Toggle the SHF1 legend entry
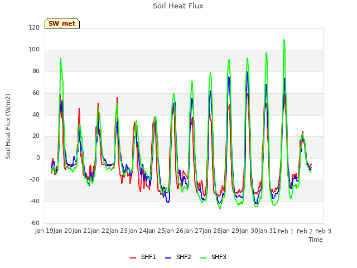 click(x=143, y=257)
